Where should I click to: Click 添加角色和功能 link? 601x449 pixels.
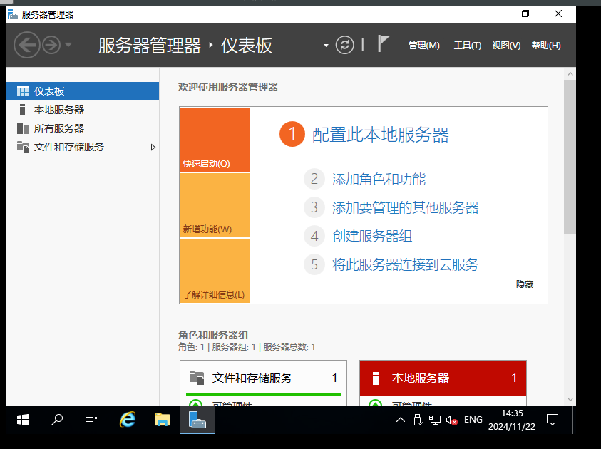379,180
